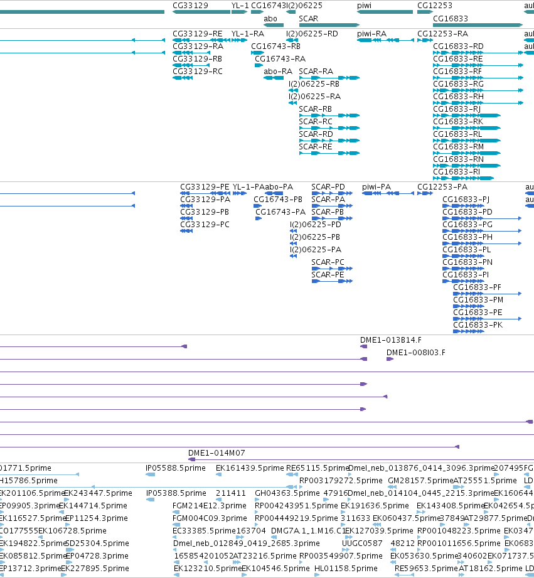Screen dimensions: 534x578
Task: Select protein piwi-PA
Action: 376,187
